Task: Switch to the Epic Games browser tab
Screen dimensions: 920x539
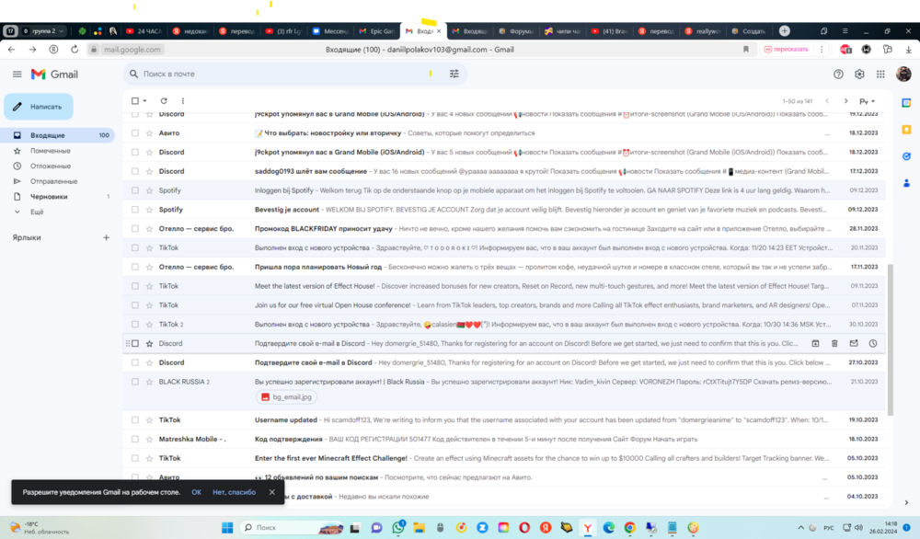Action: [x=377, y=31]
